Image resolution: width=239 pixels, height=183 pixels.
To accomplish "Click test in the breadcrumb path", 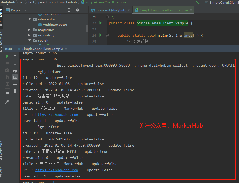I will click(x=31, y=2).
